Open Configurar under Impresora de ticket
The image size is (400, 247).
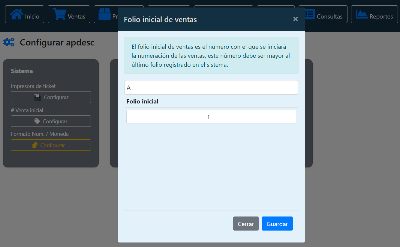pyautogui.click(x=51, y=97)
